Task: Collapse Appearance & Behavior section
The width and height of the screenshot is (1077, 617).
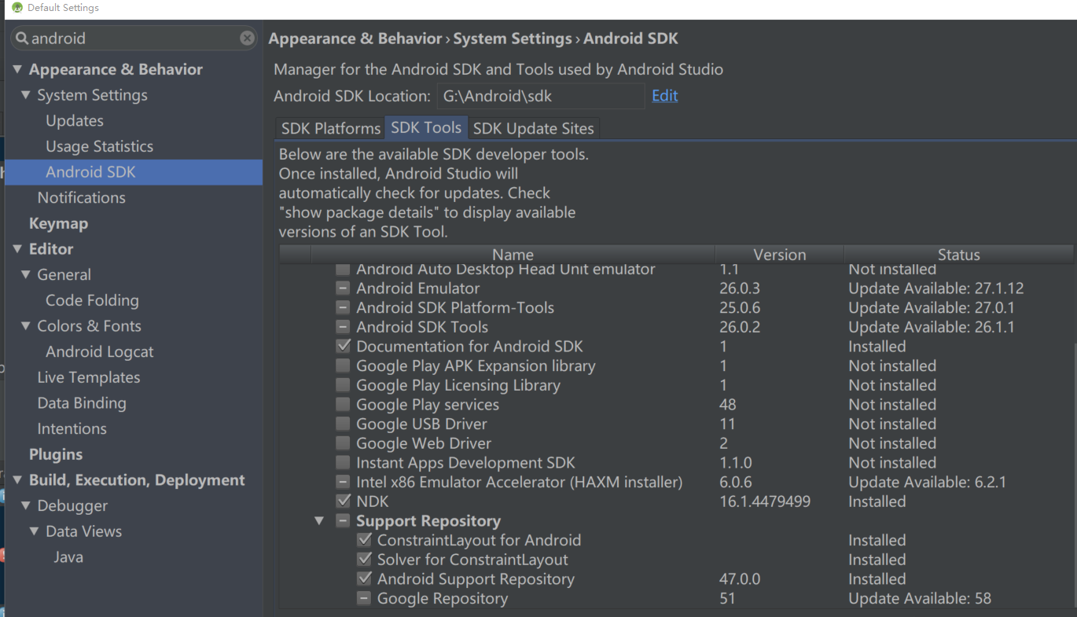Action: click(17, 69)
